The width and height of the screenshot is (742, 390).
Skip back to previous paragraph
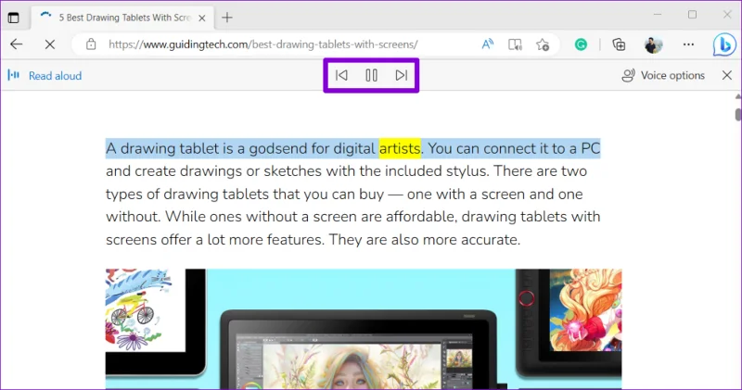(341, 75)
